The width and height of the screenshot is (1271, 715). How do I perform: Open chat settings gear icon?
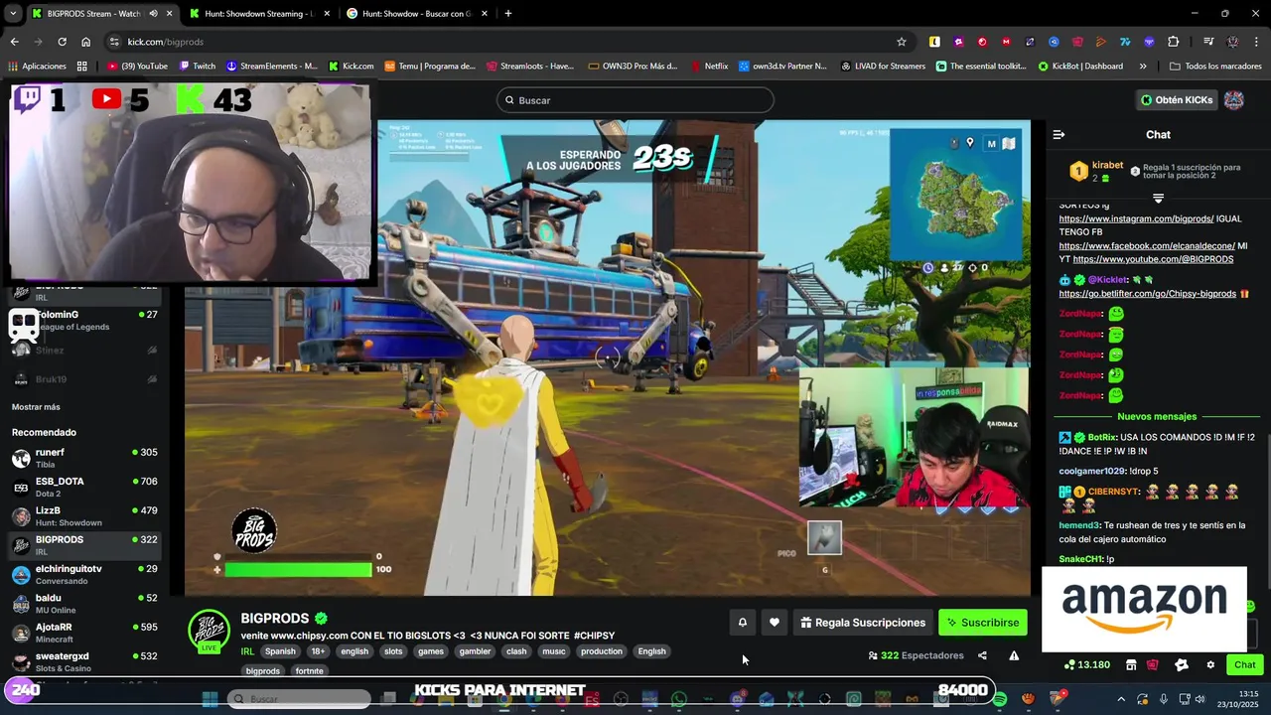tap(1210, 664)
